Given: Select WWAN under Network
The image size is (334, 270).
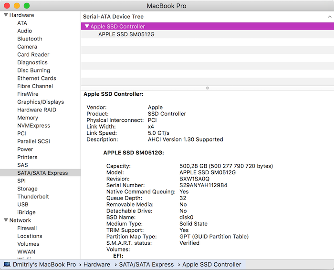Looking at the screenshot, I should (26, 251).
